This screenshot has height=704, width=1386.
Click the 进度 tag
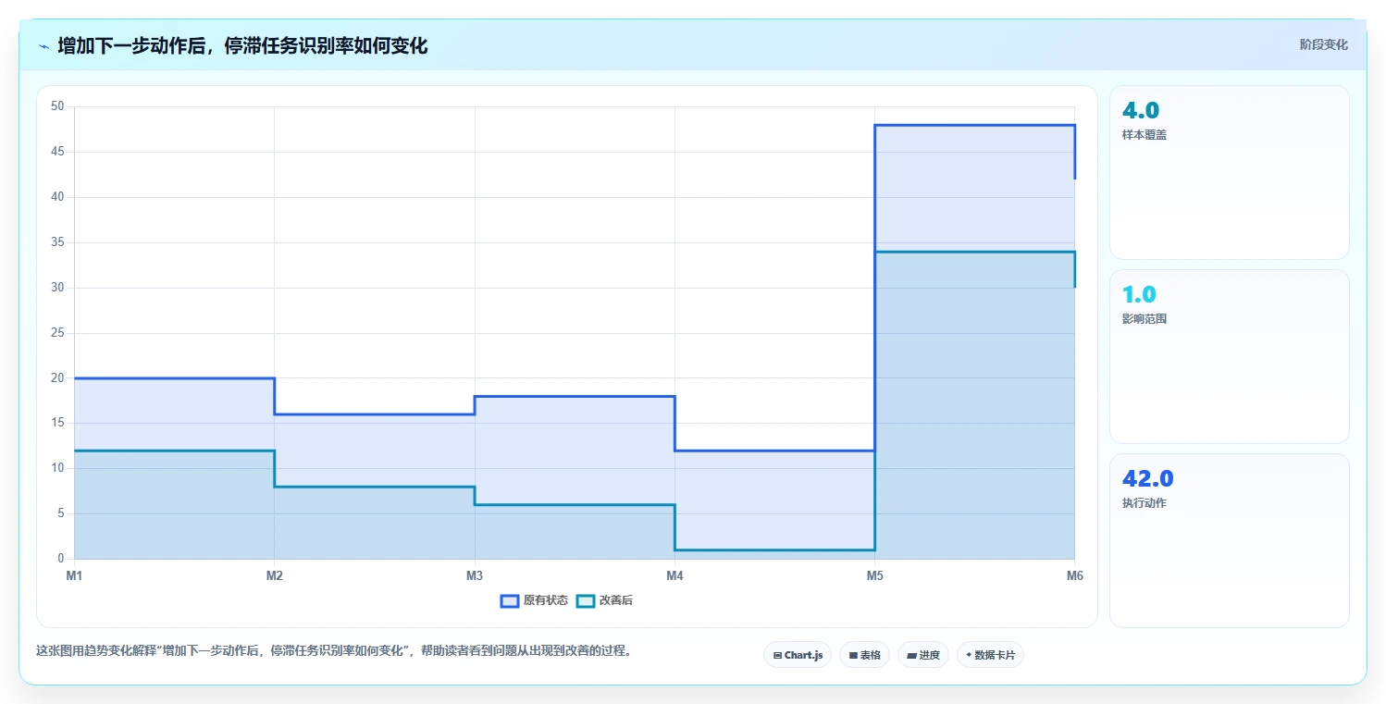[923, 655]
